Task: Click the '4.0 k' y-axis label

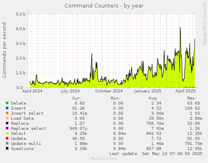Action: point(21,29)
